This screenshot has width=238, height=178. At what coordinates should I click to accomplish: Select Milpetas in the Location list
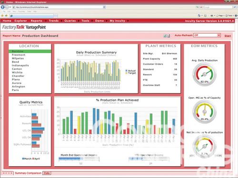18,58
